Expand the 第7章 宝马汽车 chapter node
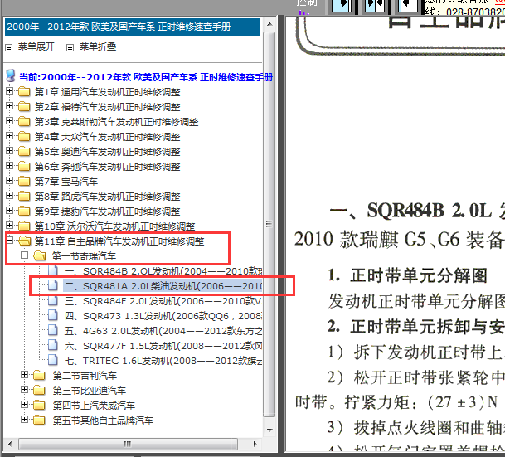 (9, 181)
